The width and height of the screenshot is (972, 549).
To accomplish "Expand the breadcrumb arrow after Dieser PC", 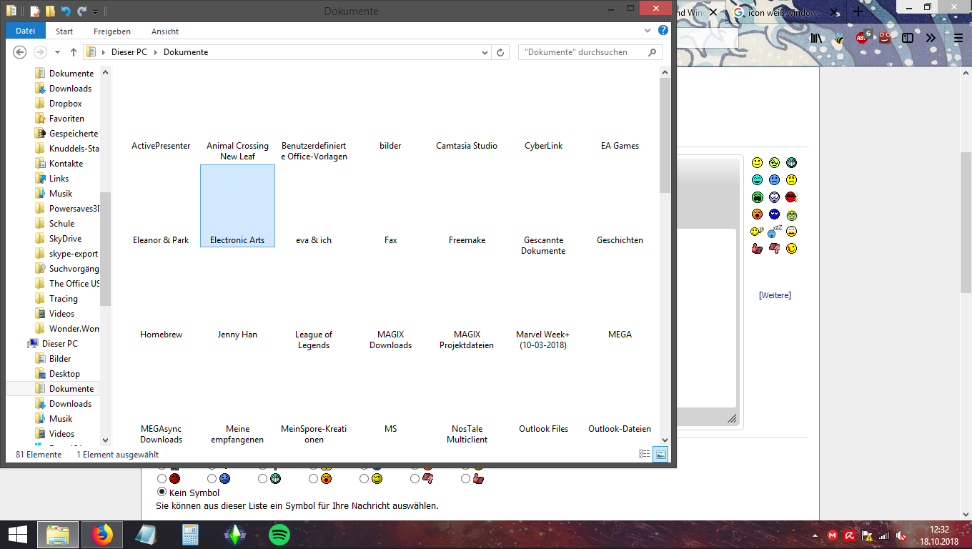I will (x=157, y=52).
